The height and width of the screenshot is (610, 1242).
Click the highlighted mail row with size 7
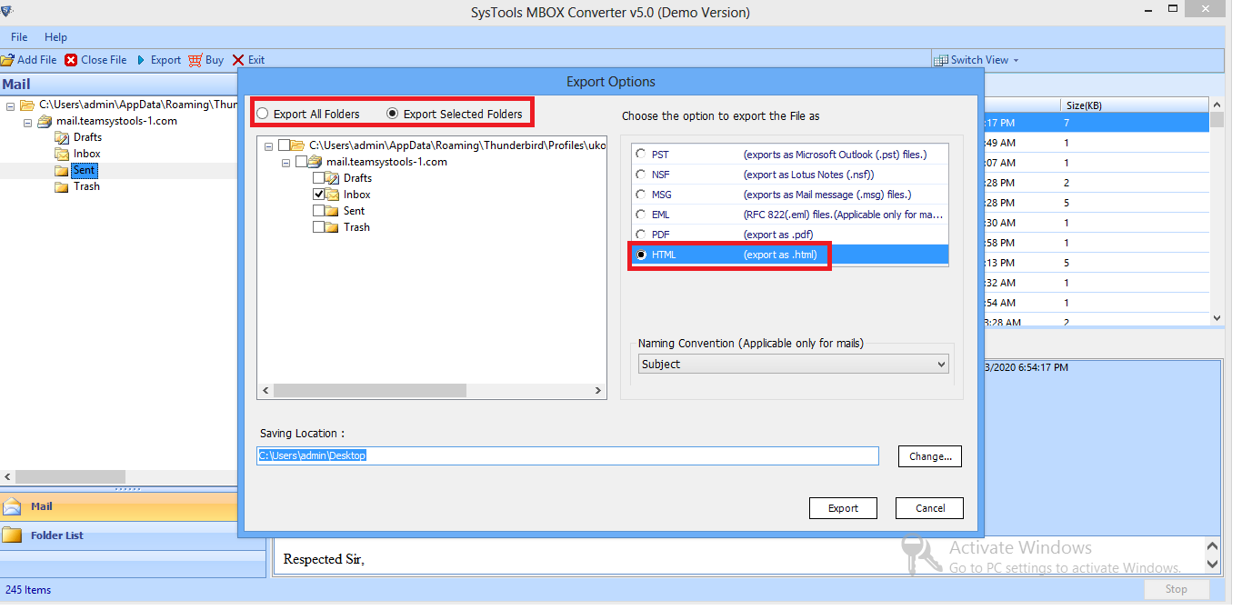coord(1097,122)
